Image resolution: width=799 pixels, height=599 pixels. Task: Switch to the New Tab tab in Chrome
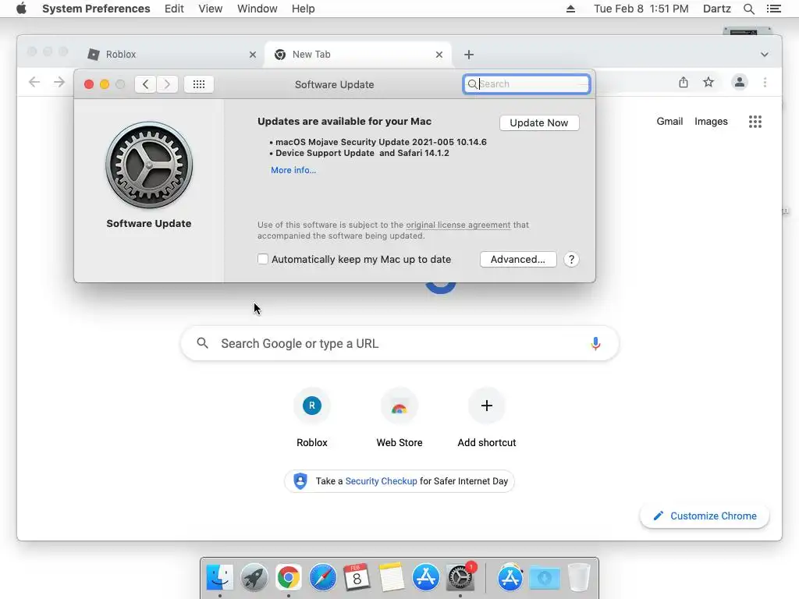point(357,55)
